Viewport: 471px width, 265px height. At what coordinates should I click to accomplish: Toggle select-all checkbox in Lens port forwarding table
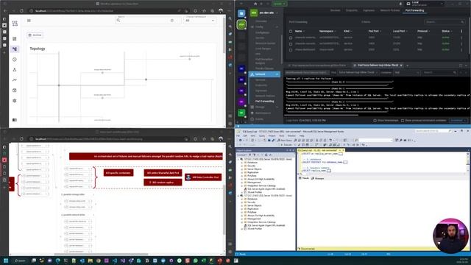(x=291, y=31)
